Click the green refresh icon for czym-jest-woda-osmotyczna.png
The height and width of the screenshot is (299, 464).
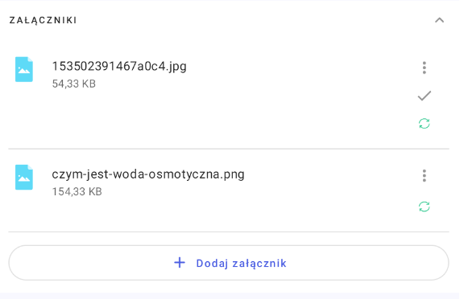point(424,207)
